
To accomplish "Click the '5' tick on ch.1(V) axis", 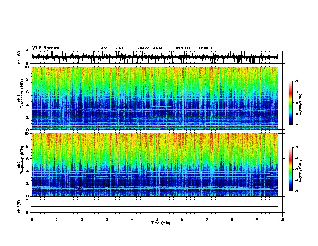I will pyautogui.click(x=27, y=51).
